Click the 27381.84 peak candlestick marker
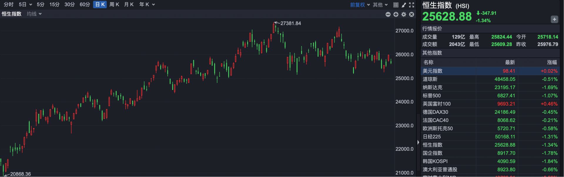 click(x=274, y=27)
